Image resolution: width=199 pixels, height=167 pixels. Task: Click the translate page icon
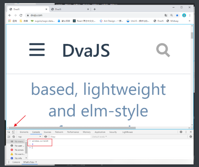[166, 15]
